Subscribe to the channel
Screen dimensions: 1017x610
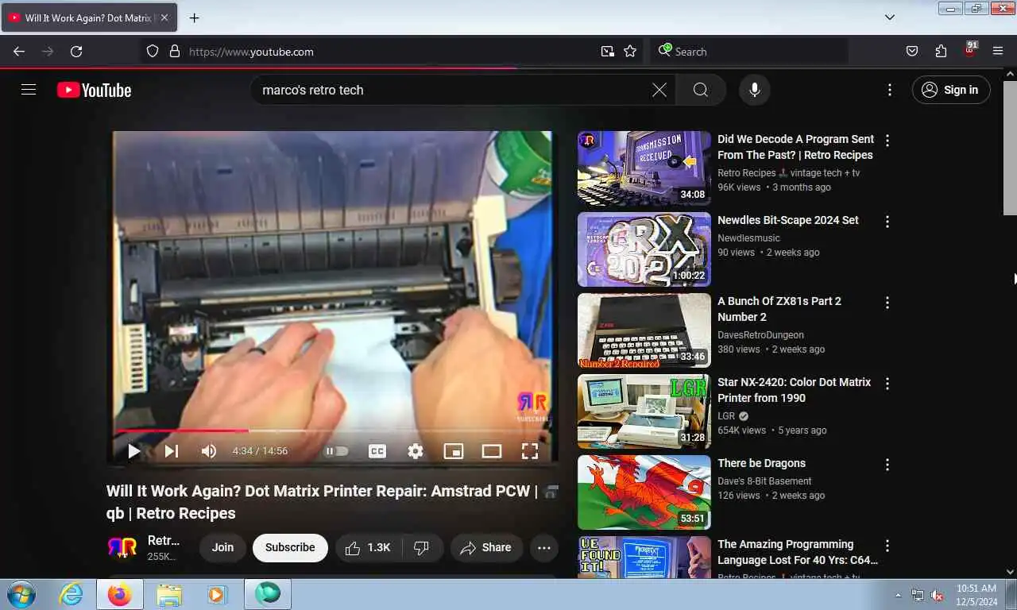click(x=290, y=547)
